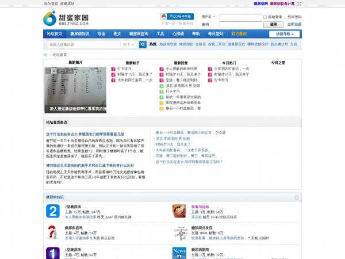Open 餐后一小时血糖高 hot list link

[x=190, y=132]
